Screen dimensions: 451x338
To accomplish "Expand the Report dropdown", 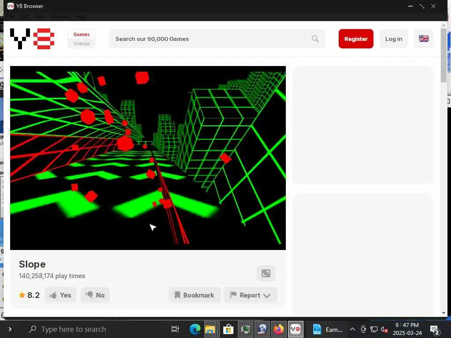I will click(x=250, y=295).
